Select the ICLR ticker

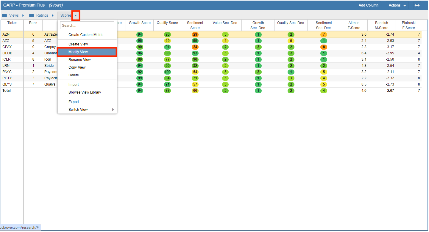tap(7, 59)
